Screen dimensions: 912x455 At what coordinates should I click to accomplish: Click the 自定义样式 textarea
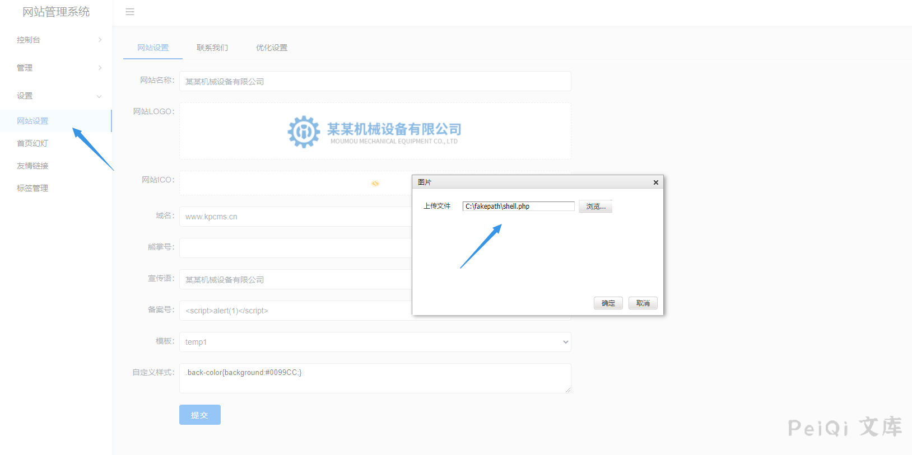(375, 378)
